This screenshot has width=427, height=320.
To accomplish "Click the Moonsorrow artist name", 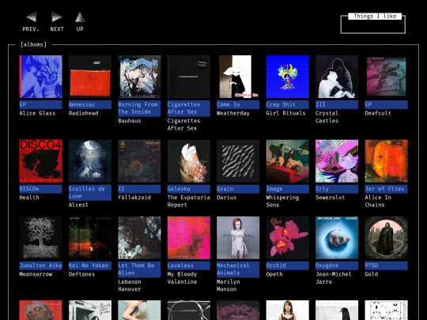I will tap(36, 274).
